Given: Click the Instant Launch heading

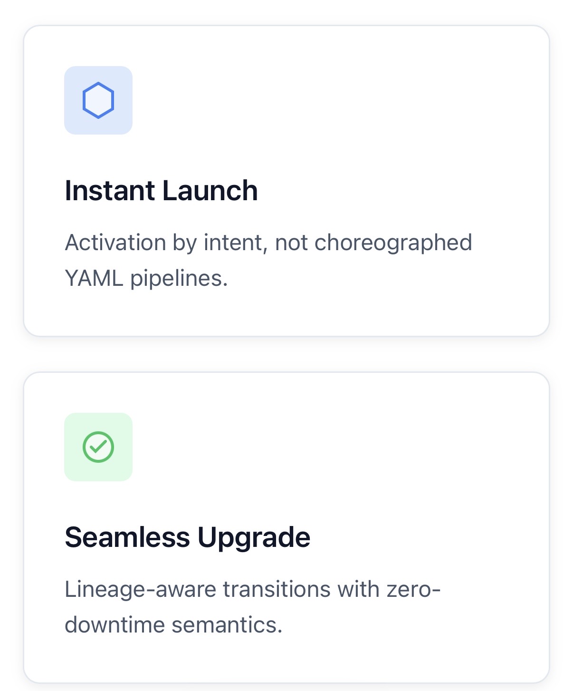Looking at the screenshot, I should click(x=162, y=190).
